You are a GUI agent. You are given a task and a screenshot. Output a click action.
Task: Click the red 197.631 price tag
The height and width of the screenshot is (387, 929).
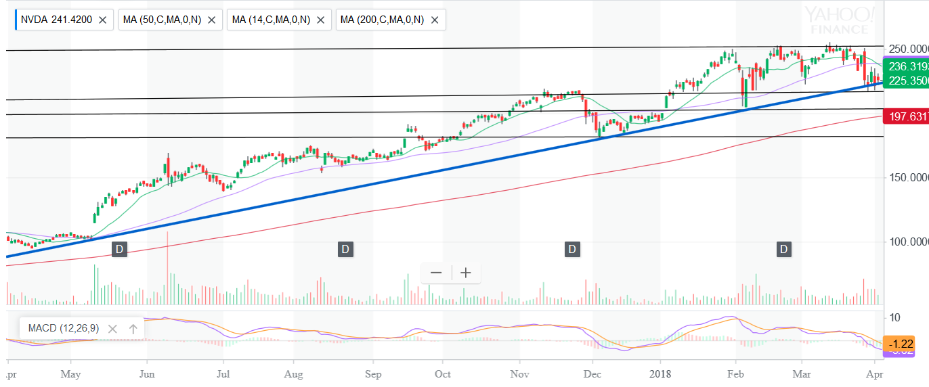[x=907, y=117]
